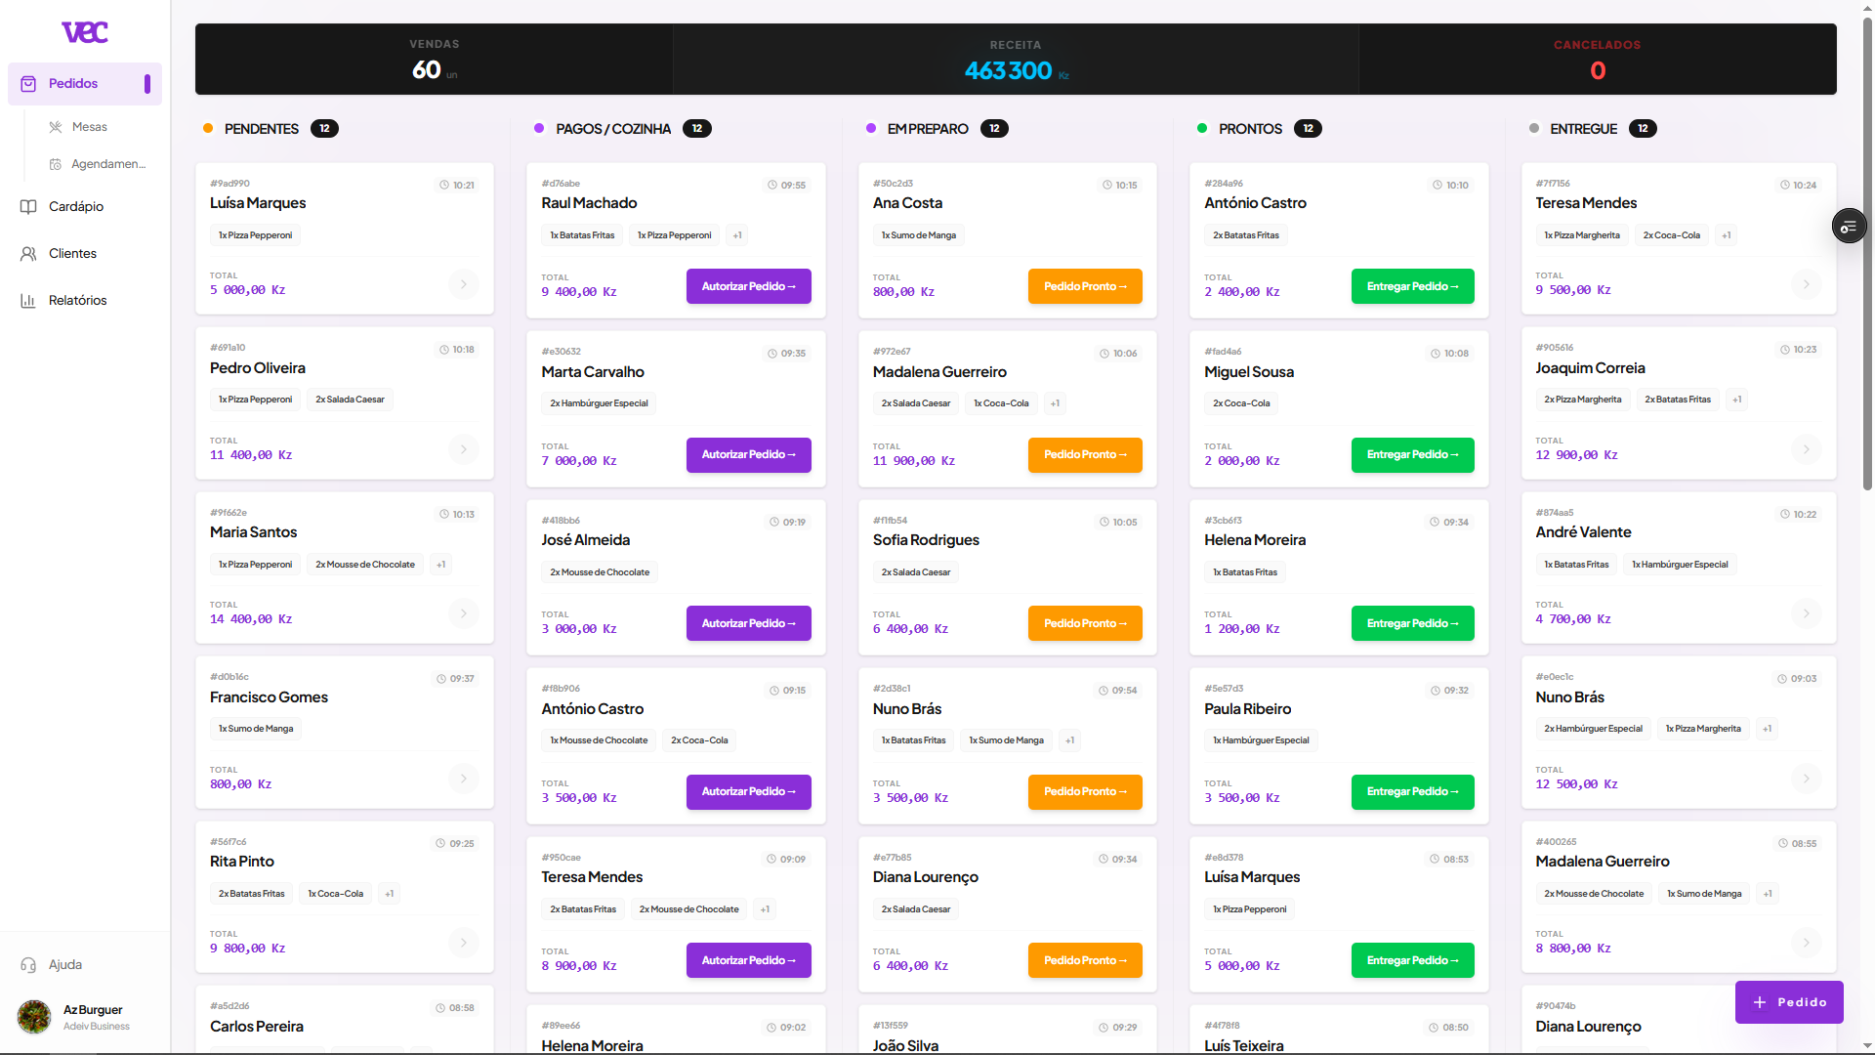Click the floating list icon at the right edge
The image size is (1875, 1055).
pos(1849,227)
